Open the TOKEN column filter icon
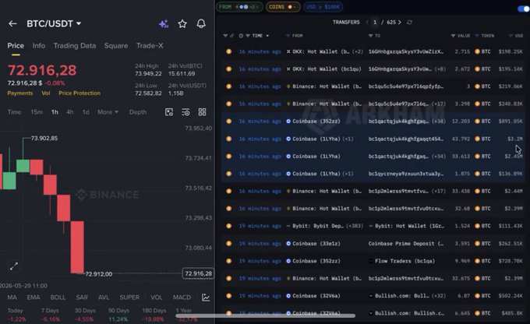Viewport: 530px width, 324px height. pyautogui.click(x=477, y=36)
